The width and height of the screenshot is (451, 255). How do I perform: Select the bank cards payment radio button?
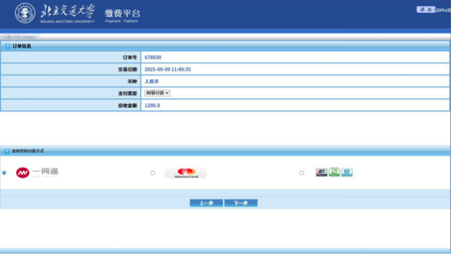click(x=302, y=173)
